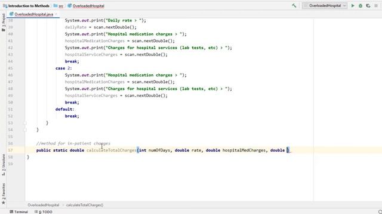Screen dimensions: 382x214
Task: Open the Structure tool window sidebar tab
Action: pyautogui.click(x=4, y=165)
